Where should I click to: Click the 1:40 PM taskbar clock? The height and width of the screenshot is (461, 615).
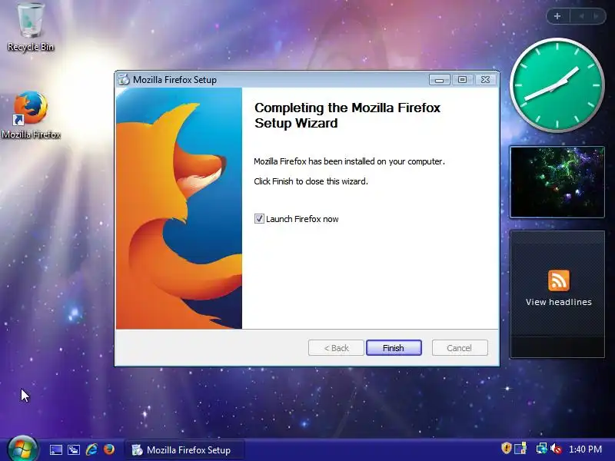585,449
